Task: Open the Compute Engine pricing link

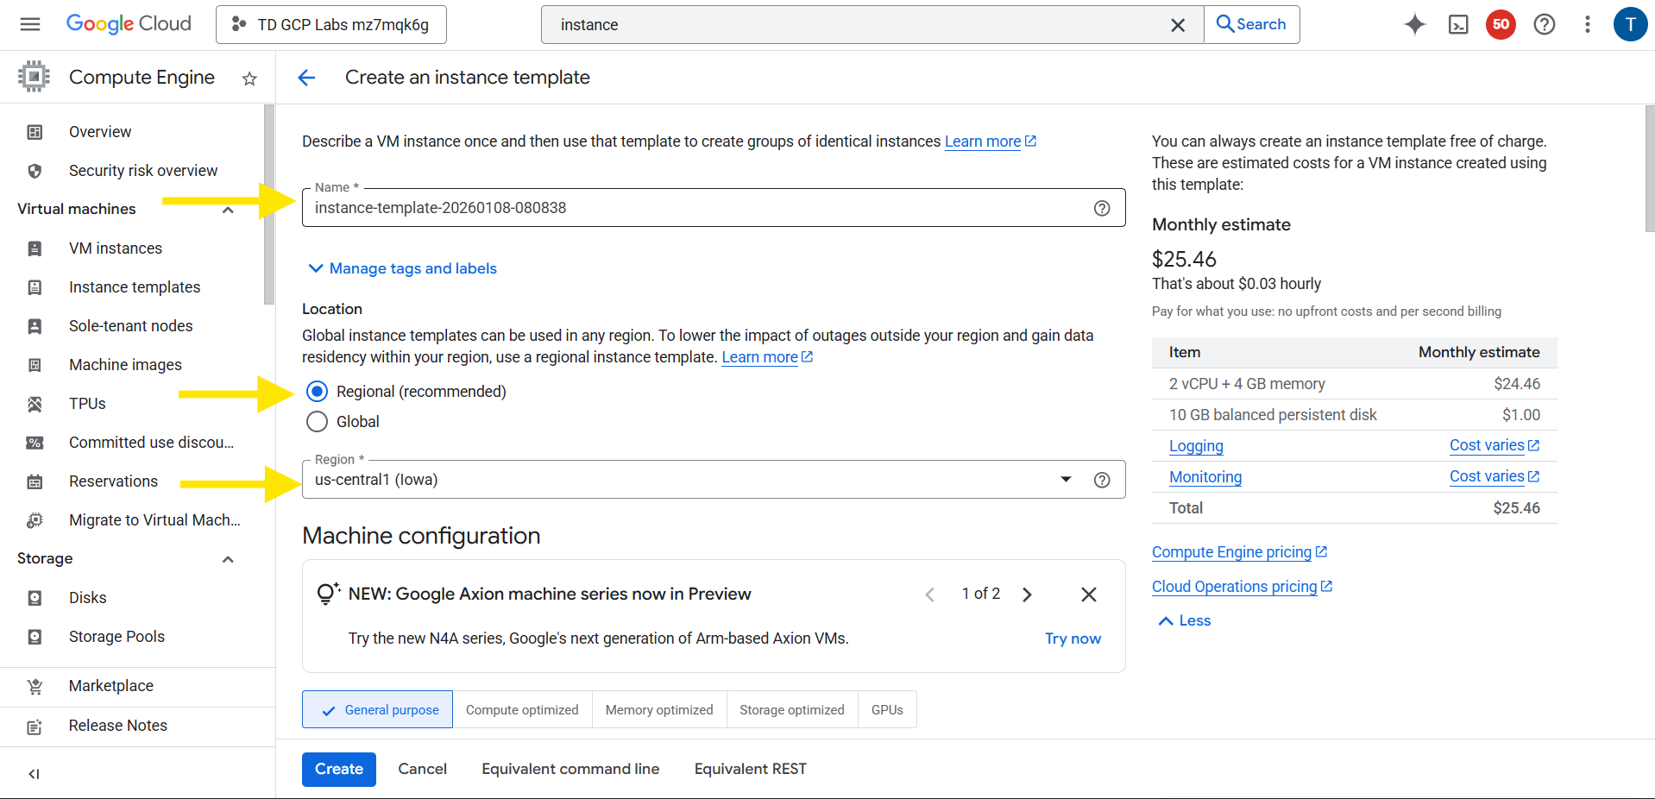Action: pyautogui.click(x=1231, y=552)
